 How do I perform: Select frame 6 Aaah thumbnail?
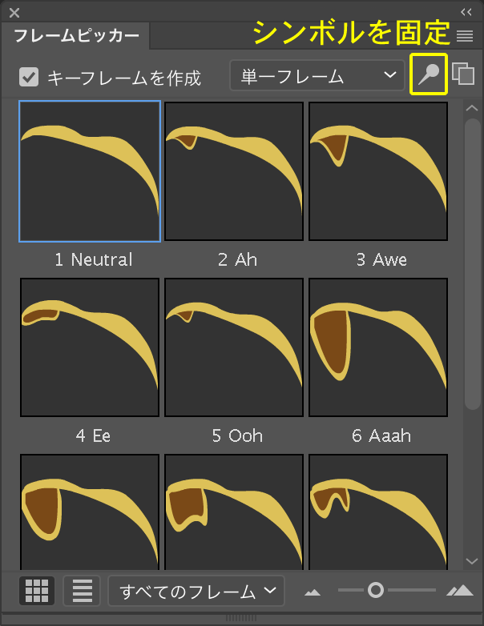tap(378, 347)
